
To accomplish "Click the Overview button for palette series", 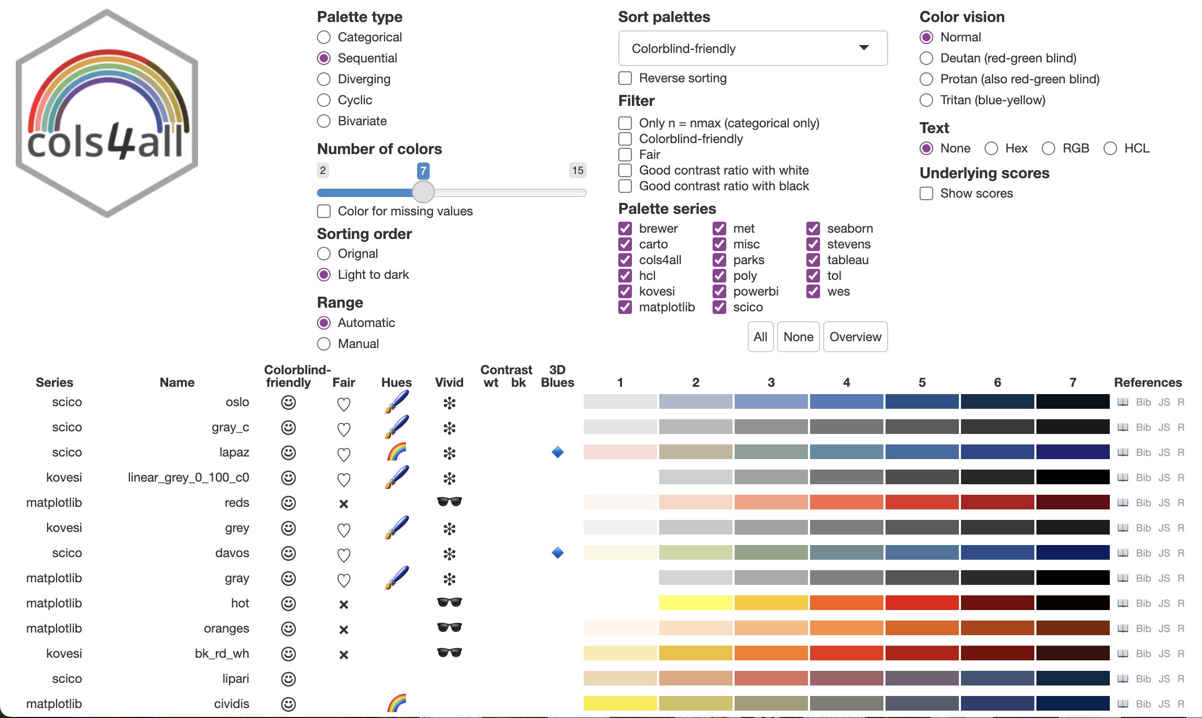I will coord(854,337).
